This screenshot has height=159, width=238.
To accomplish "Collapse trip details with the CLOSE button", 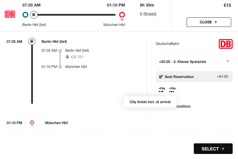I will click(209, 22).
